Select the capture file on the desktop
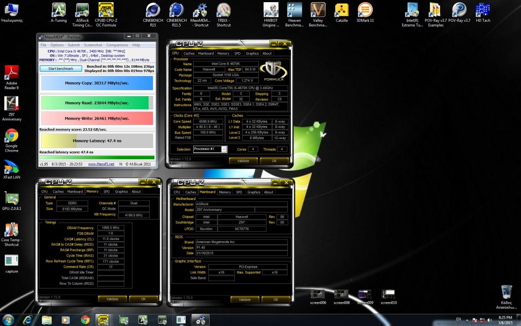Image resolution: width=521 pixels, height=326 pixels. tap(11, 263)
